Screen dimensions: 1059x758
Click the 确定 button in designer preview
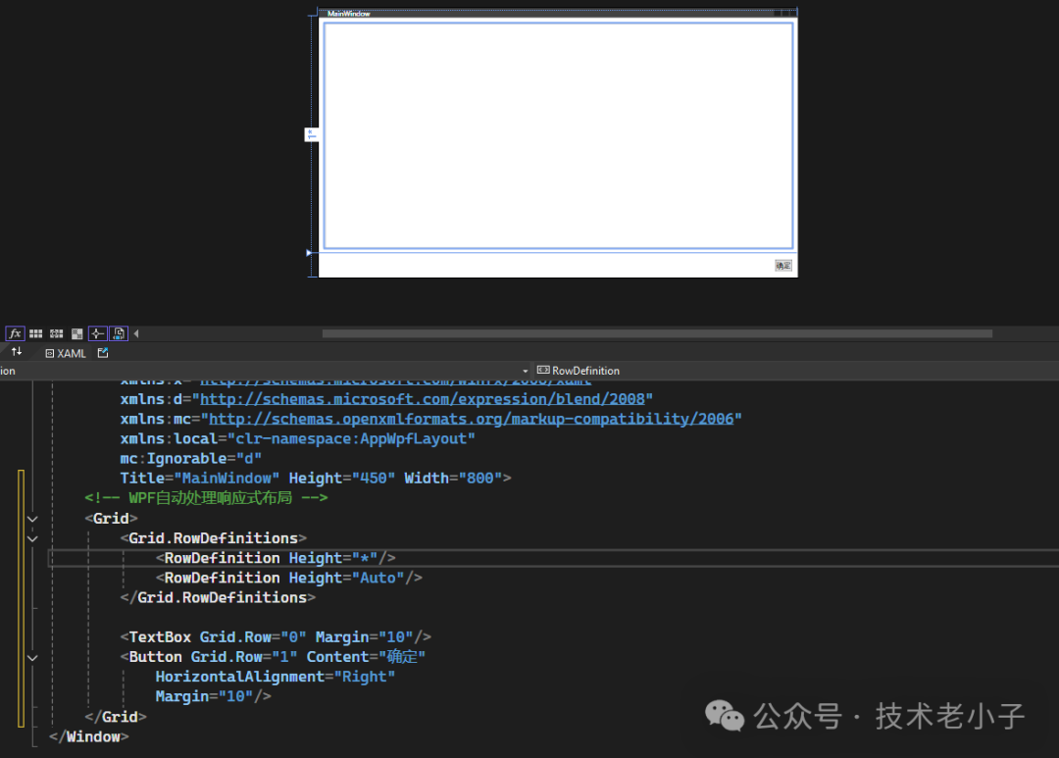(x=782, y=266)
